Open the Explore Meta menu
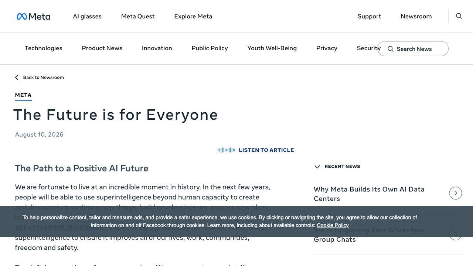This screenshot has height=266, width=473. tap(193, 16)
